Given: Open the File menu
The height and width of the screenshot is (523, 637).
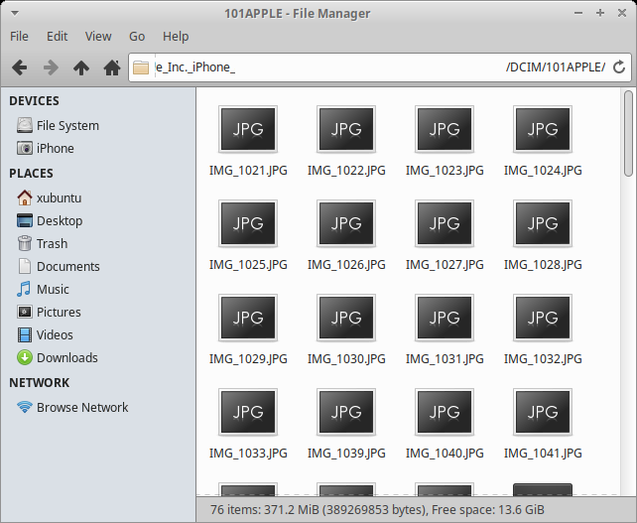Looking at the screenshot, I should pos(19,37).
